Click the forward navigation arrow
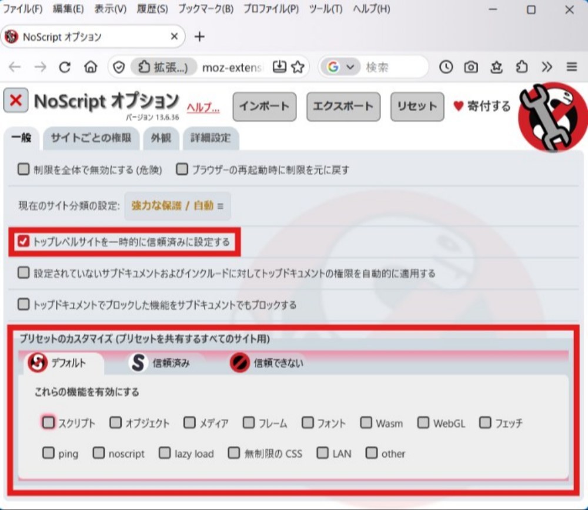This screenshot has width=588, height=510. 40,67
